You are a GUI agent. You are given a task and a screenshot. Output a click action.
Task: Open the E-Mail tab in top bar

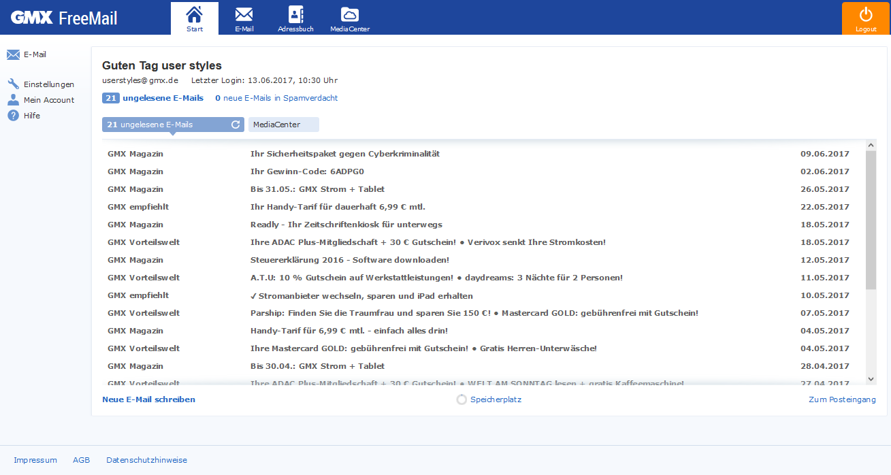[x=244, y=18]
